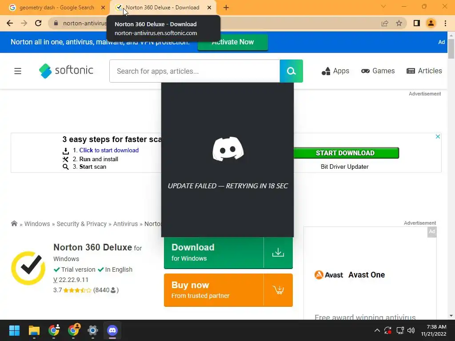Click the page vertical scrollbar thumb

pyautogui.click(x=451, y=49)
